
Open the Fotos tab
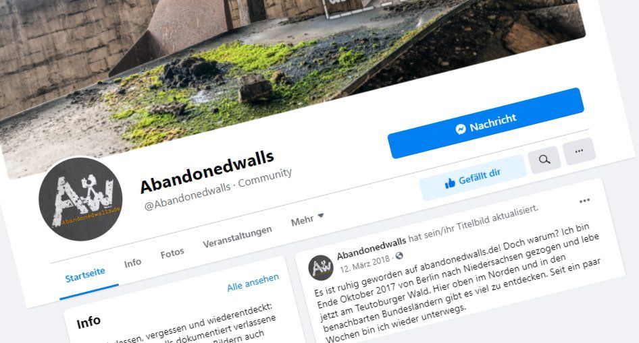[x=172, y=253]
